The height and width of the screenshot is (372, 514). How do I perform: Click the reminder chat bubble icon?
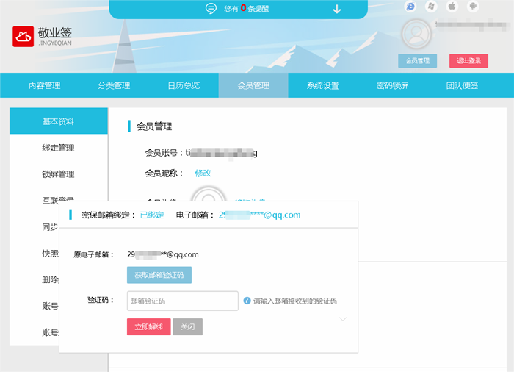point(211,9)
